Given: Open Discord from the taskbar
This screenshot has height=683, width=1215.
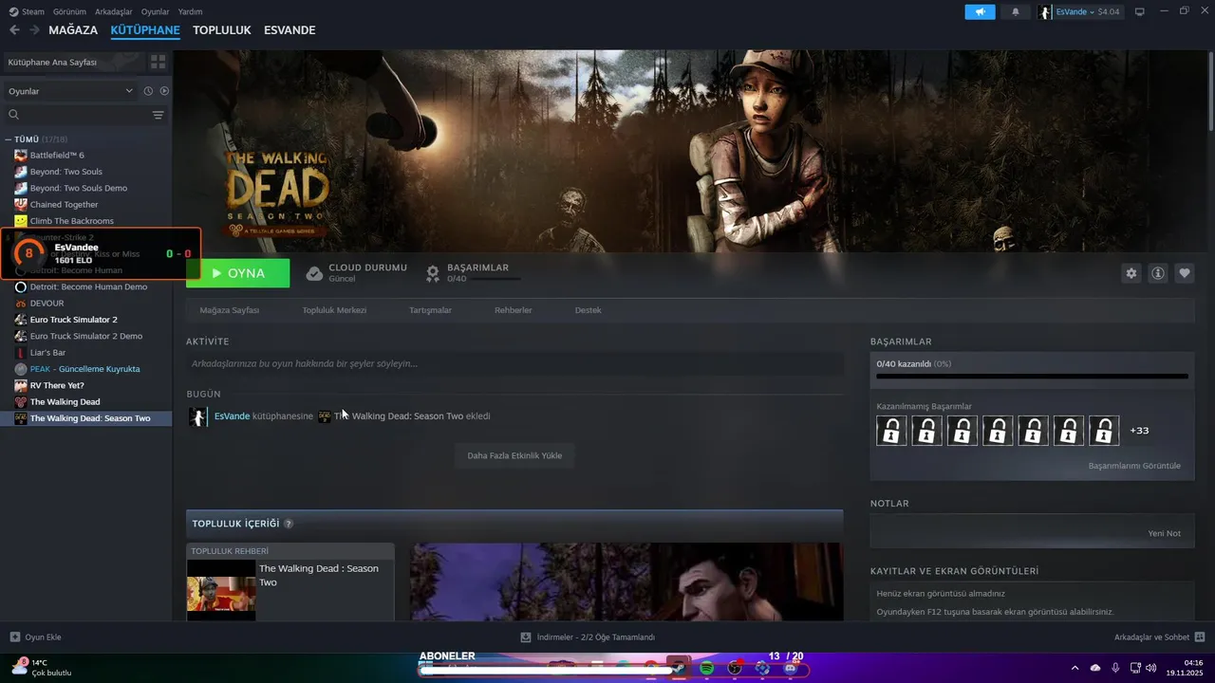Looking at the screenshot, I should [791, 668].
